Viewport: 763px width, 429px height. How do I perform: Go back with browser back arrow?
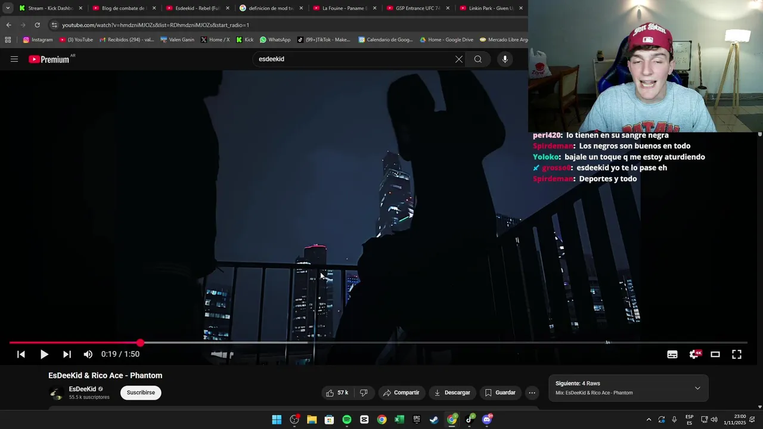[8, 25]
